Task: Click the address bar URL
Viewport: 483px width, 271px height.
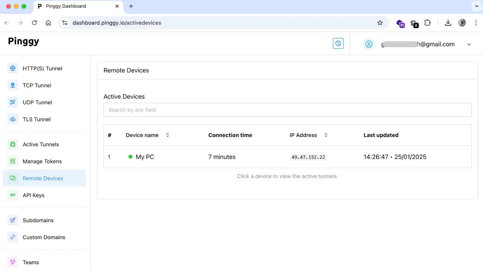Action: point(117,23)
